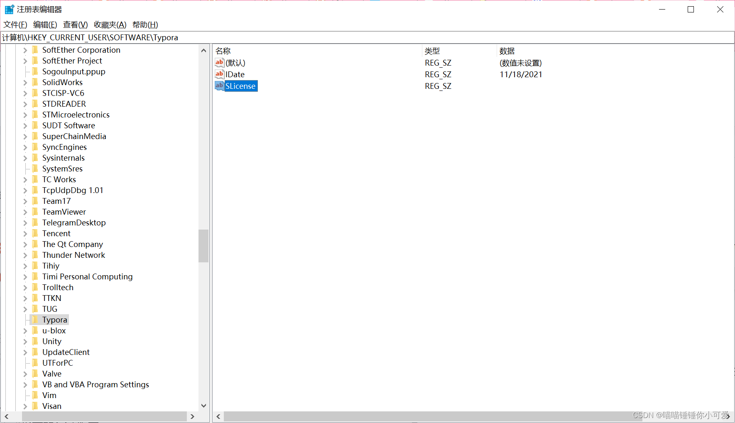
Task: Click the tree pane vertical scrollbar thumb
Action: tap(203, 246)
